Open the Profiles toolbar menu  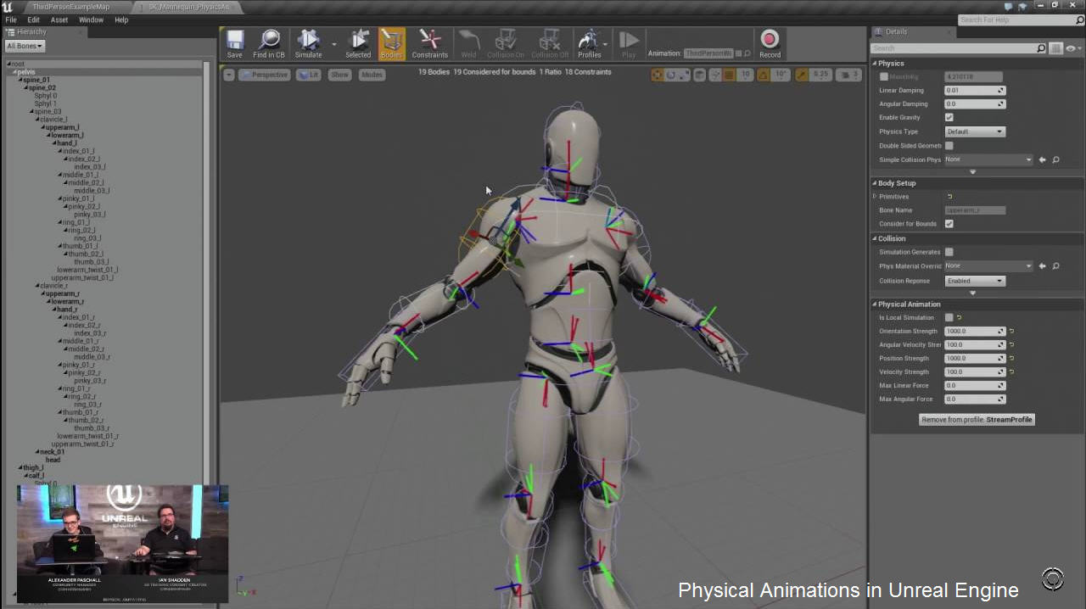(590, 44)
